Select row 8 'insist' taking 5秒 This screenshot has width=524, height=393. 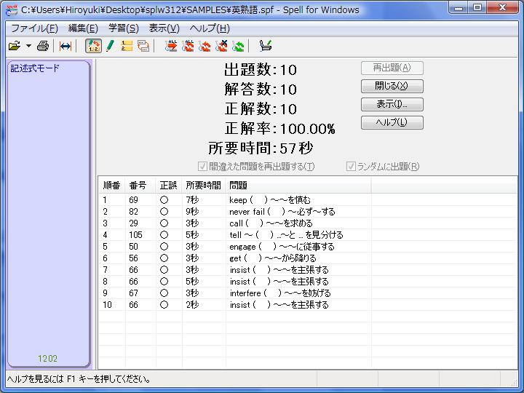point(307,282)
